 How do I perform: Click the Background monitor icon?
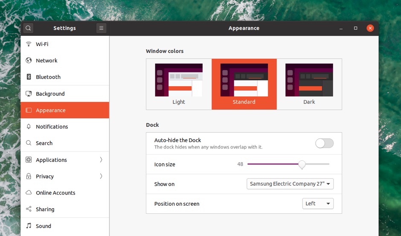(29, 94)
